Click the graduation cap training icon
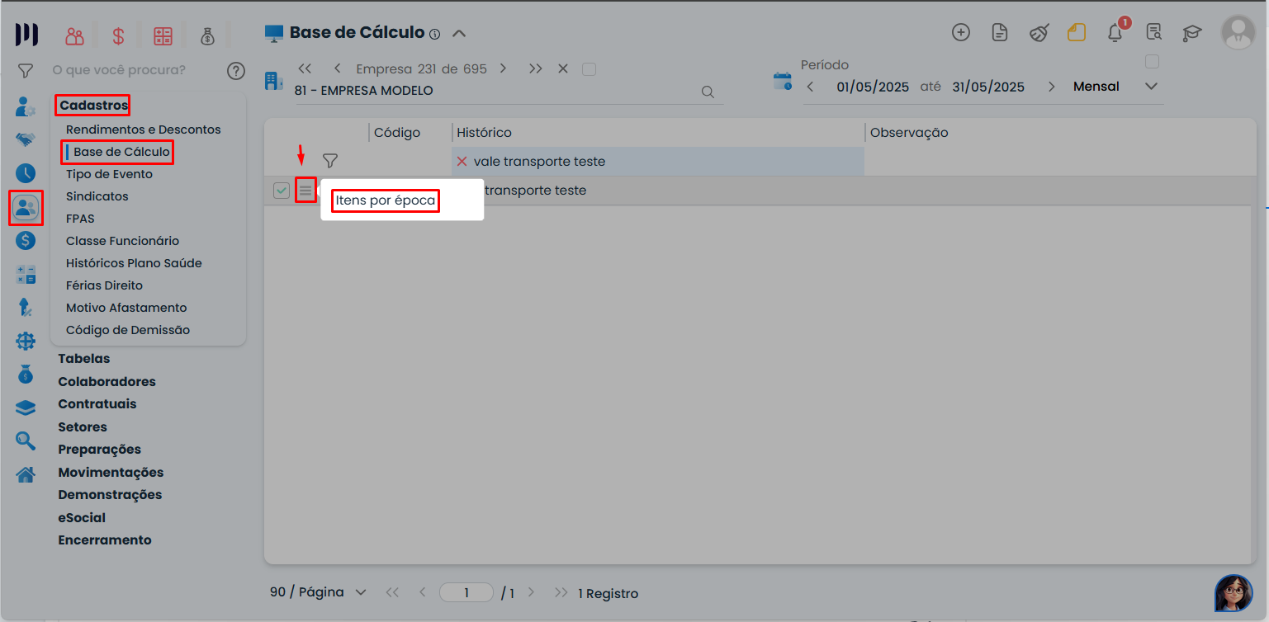Image resolution: width=1269 pixels, height=622 pixels. click(1191, 33)
